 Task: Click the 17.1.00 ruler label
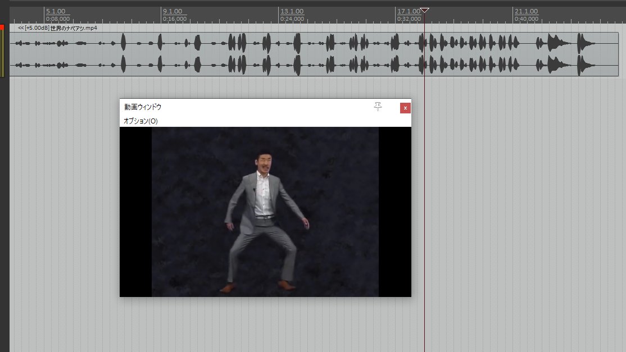[409, 11]
